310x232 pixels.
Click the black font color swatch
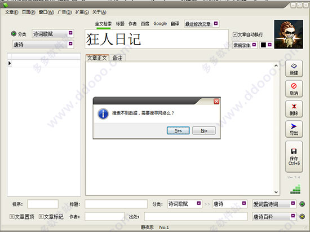263,45
